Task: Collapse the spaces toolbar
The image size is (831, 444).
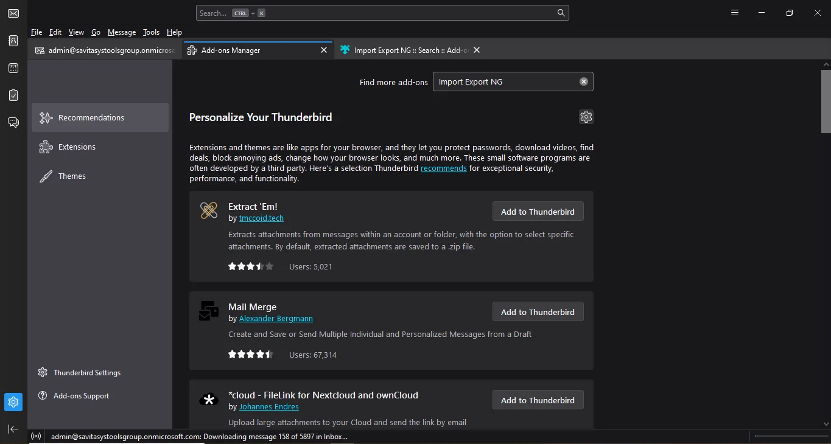Action: coord(13,429)
